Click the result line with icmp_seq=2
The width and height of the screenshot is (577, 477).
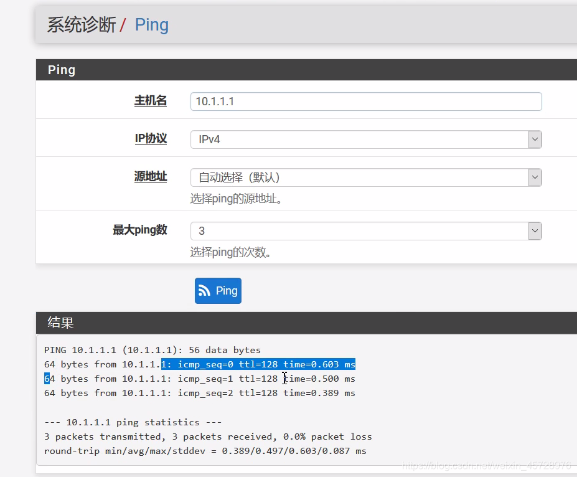point(199,393)
